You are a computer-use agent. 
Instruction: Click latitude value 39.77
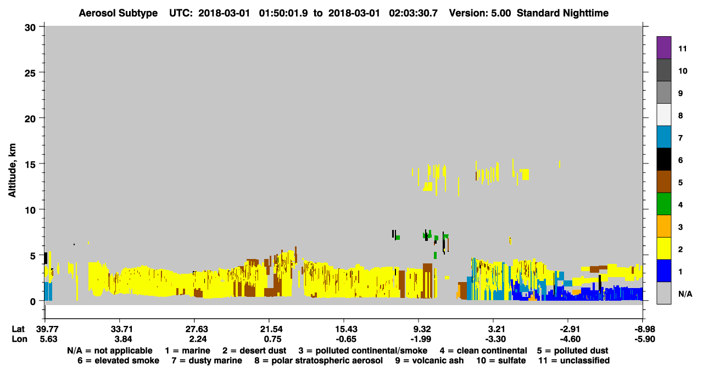pos(46,329)
